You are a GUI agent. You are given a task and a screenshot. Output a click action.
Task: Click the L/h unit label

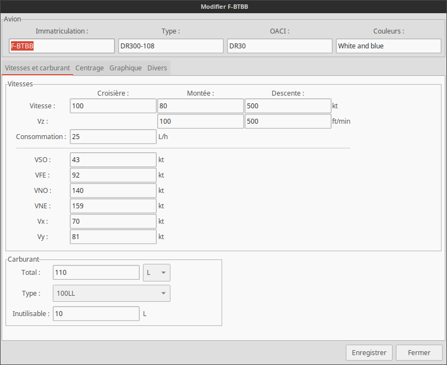click(163, 137)
